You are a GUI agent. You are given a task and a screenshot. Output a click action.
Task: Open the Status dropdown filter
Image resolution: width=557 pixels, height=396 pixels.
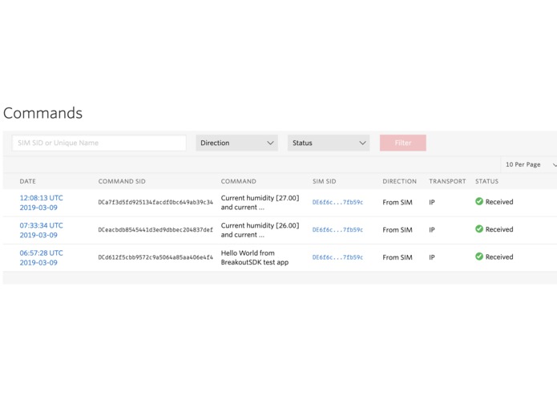329,143
